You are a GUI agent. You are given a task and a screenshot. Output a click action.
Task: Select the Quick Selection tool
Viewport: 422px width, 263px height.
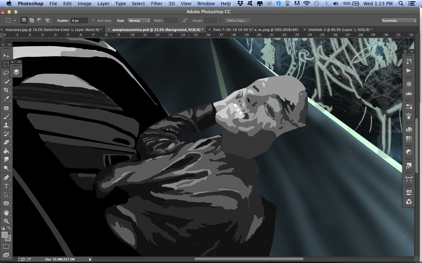click(6, 81)
